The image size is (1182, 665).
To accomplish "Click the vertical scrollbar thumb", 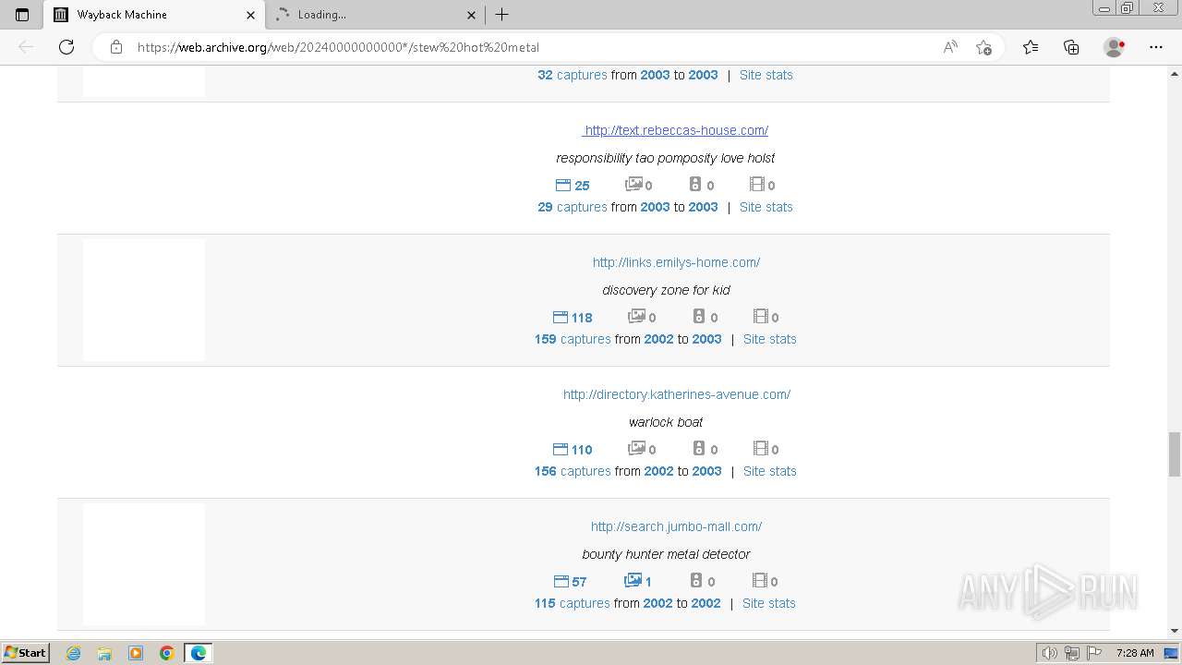I will pos(1175,453).
